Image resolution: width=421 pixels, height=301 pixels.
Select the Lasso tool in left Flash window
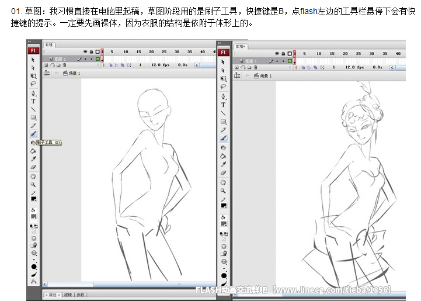(33, 84)
